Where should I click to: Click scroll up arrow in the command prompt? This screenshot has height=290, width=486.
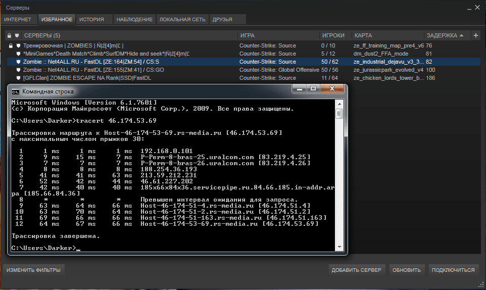339,104
